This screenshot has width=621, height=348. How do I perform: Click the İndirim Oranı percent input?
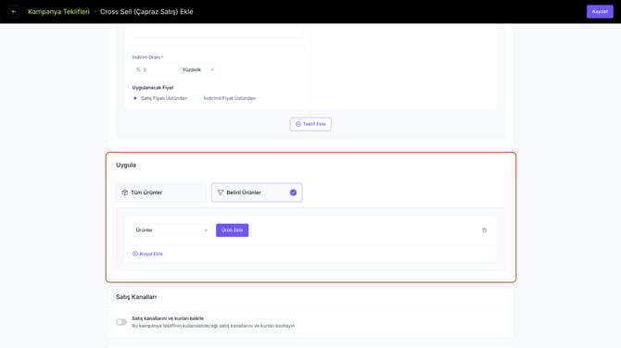pyautogui.click(x=156, y=69)
